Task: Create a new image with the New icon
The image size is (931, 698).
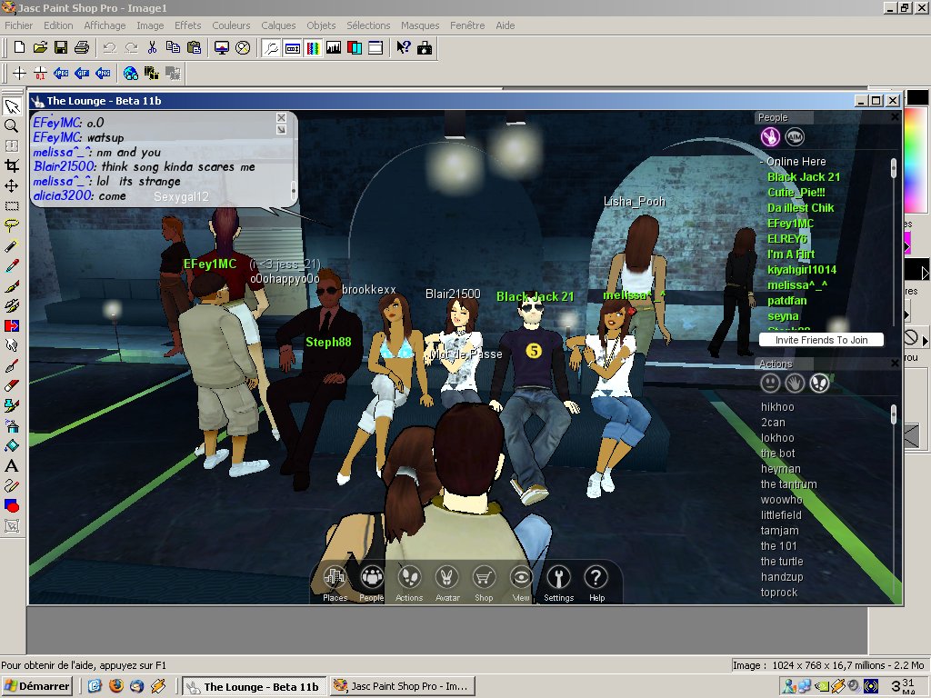Action: (x=19, y=47)
